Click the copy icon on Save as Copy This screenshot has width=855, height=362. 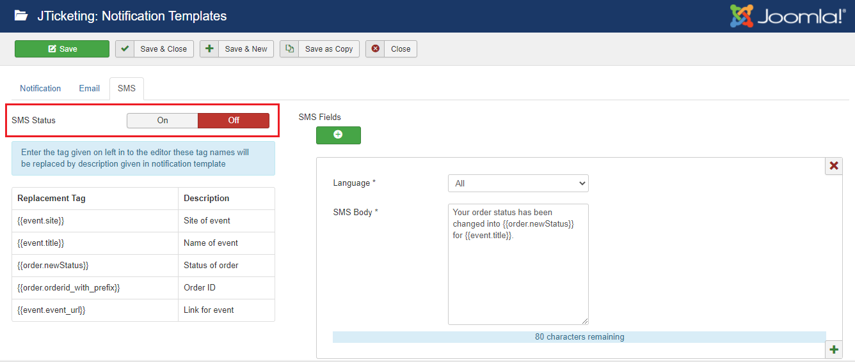[x=289, y=49]
